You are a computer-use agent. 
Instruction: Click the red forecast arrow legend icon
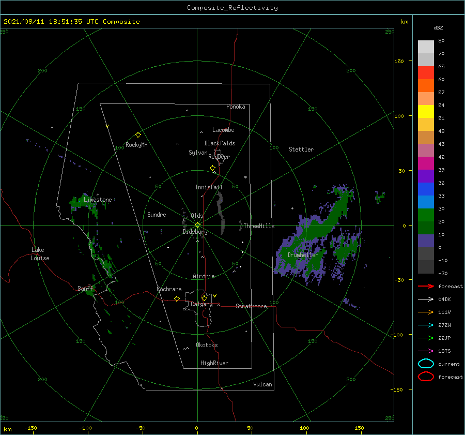(426, 286)
